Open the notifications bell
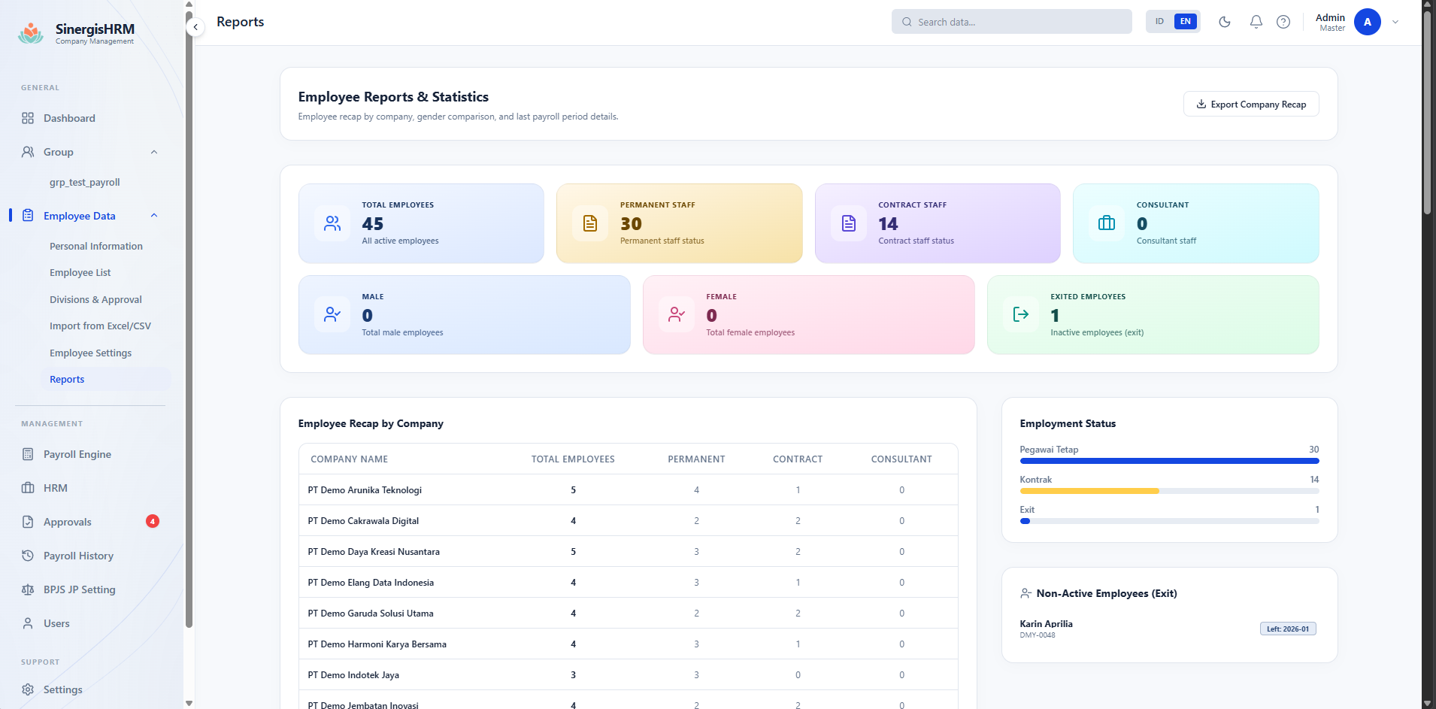This screenshot has width=1436, height=709. 1256,22
